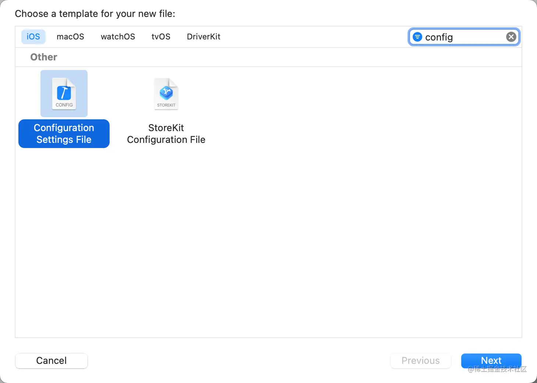Switch to the watchOS tab
537x383 pixels.
tap(118, 37)
